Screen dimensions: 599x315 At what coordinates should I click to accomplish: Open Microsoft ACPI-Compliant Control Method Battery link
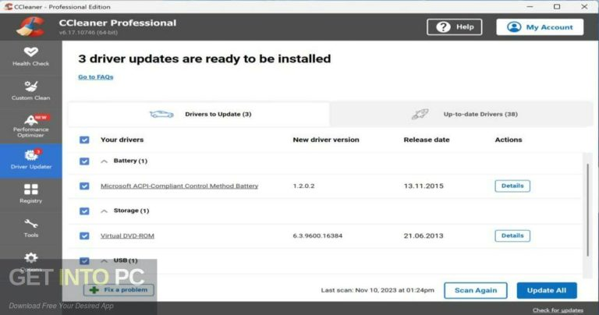pos(179,186)
